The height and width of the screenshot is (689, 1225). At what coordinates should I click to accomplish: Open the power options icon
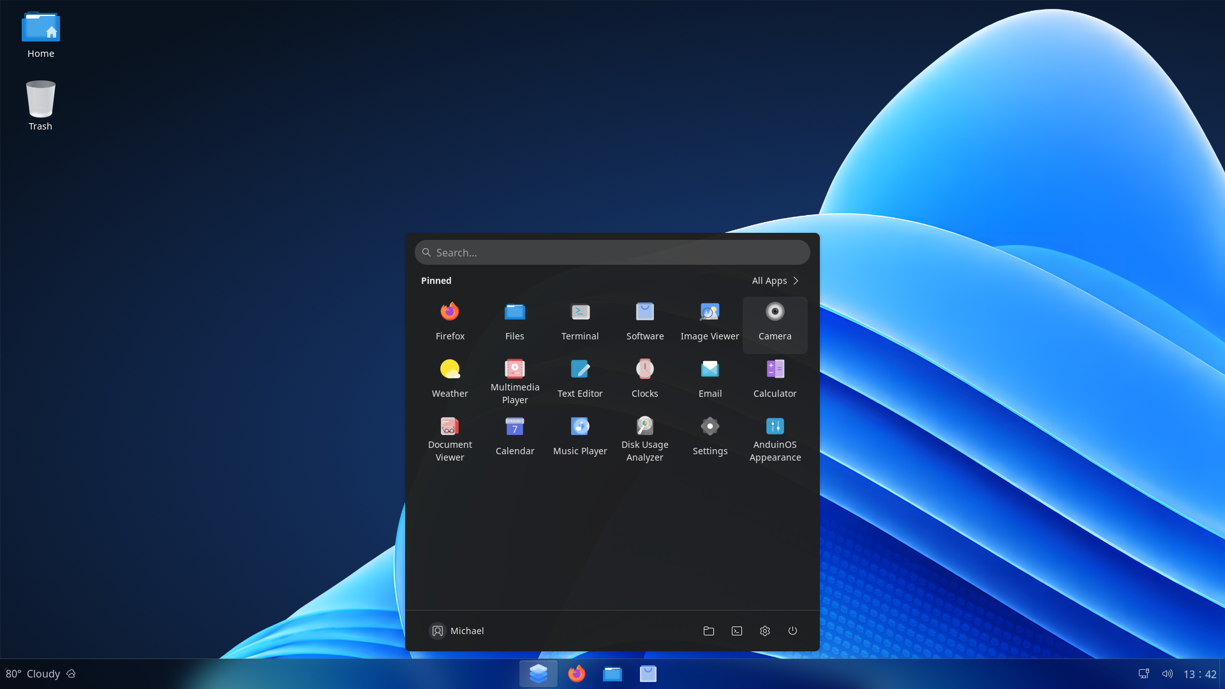coord(792,631)
